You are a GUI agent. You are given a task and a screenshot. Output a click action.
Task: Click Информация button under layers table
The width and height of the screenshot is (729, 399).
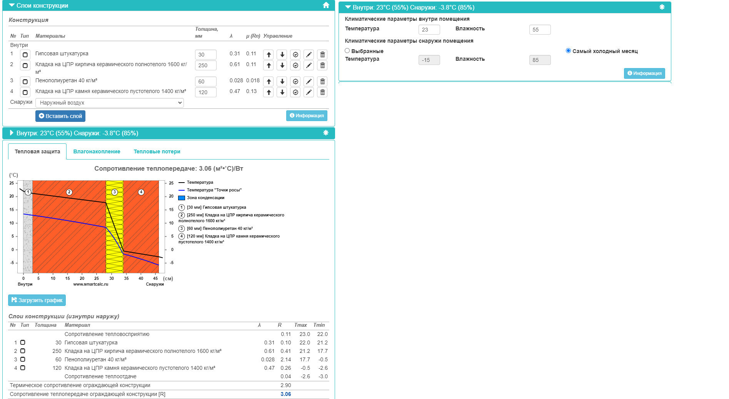[x=307, y=116]
